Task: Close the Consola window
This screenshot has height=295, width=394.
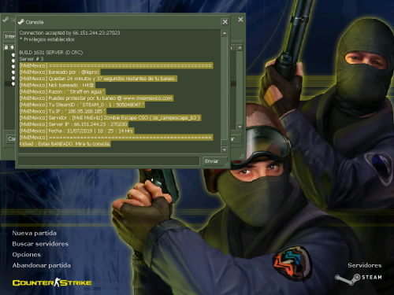Action: 225,22
